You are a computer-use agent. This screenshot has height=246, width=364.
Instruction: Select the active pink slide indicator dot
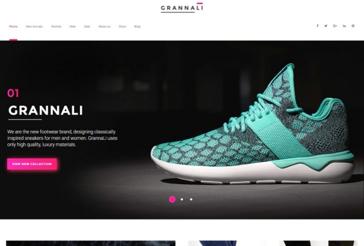tap(172, 199)
